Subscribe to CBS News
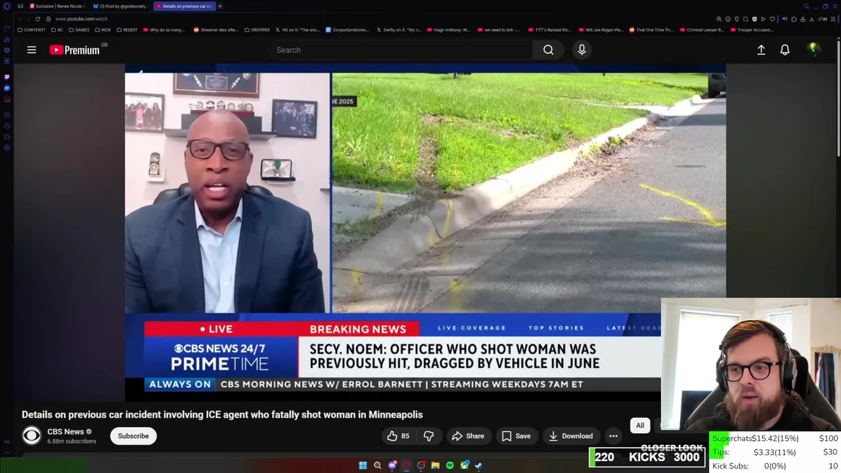The height and width of the screenshot is (473, 841). coord(133,436)
